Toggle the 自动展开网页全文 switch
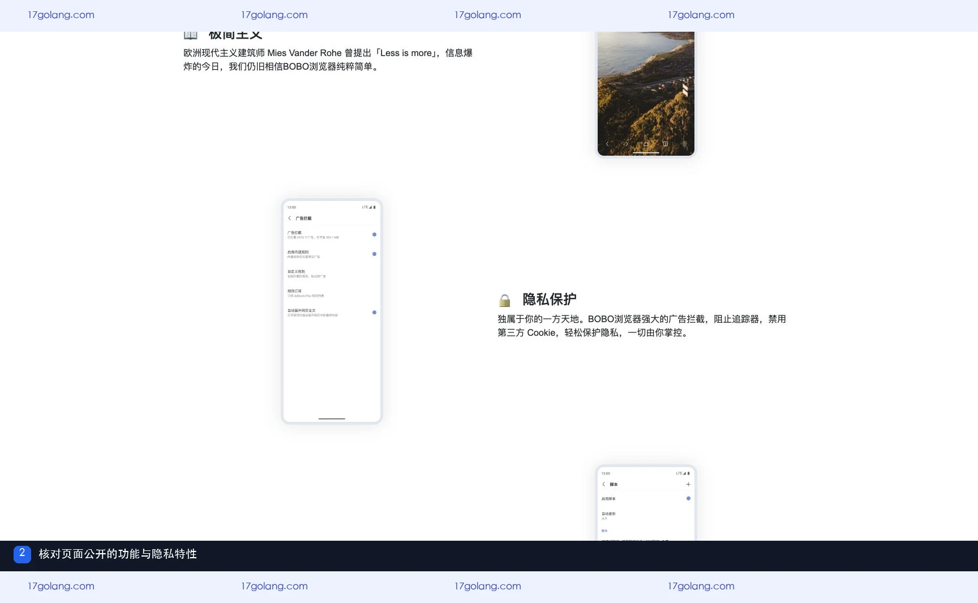Screen dimensions: 978x603 (x=374, y=312)
